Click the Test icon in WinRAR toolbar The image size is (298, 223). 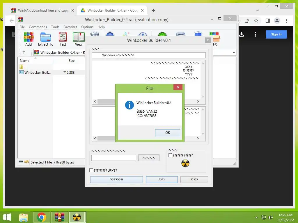point(63,39)
